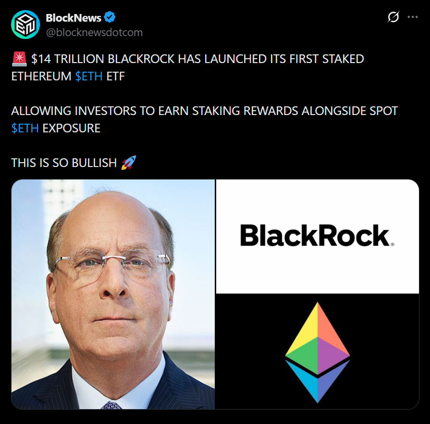430x424 pixels.
Task: Open the rainbow Ethereum diamond image
Action: pos(318,352)
